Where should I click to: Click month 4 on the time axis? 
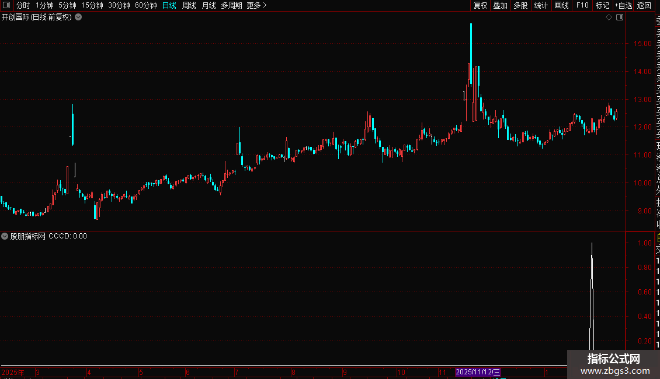(89, 372)
